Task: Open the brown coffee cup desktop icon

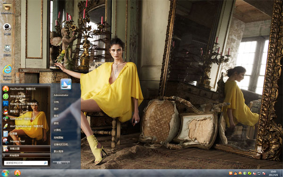Action: point(8,7)
